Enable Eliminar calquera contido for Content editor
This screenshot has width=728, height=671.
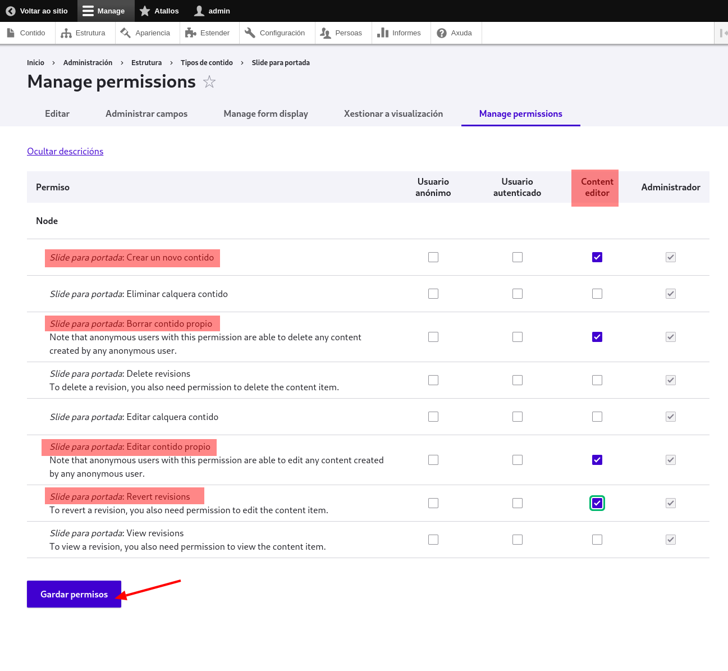597,294
